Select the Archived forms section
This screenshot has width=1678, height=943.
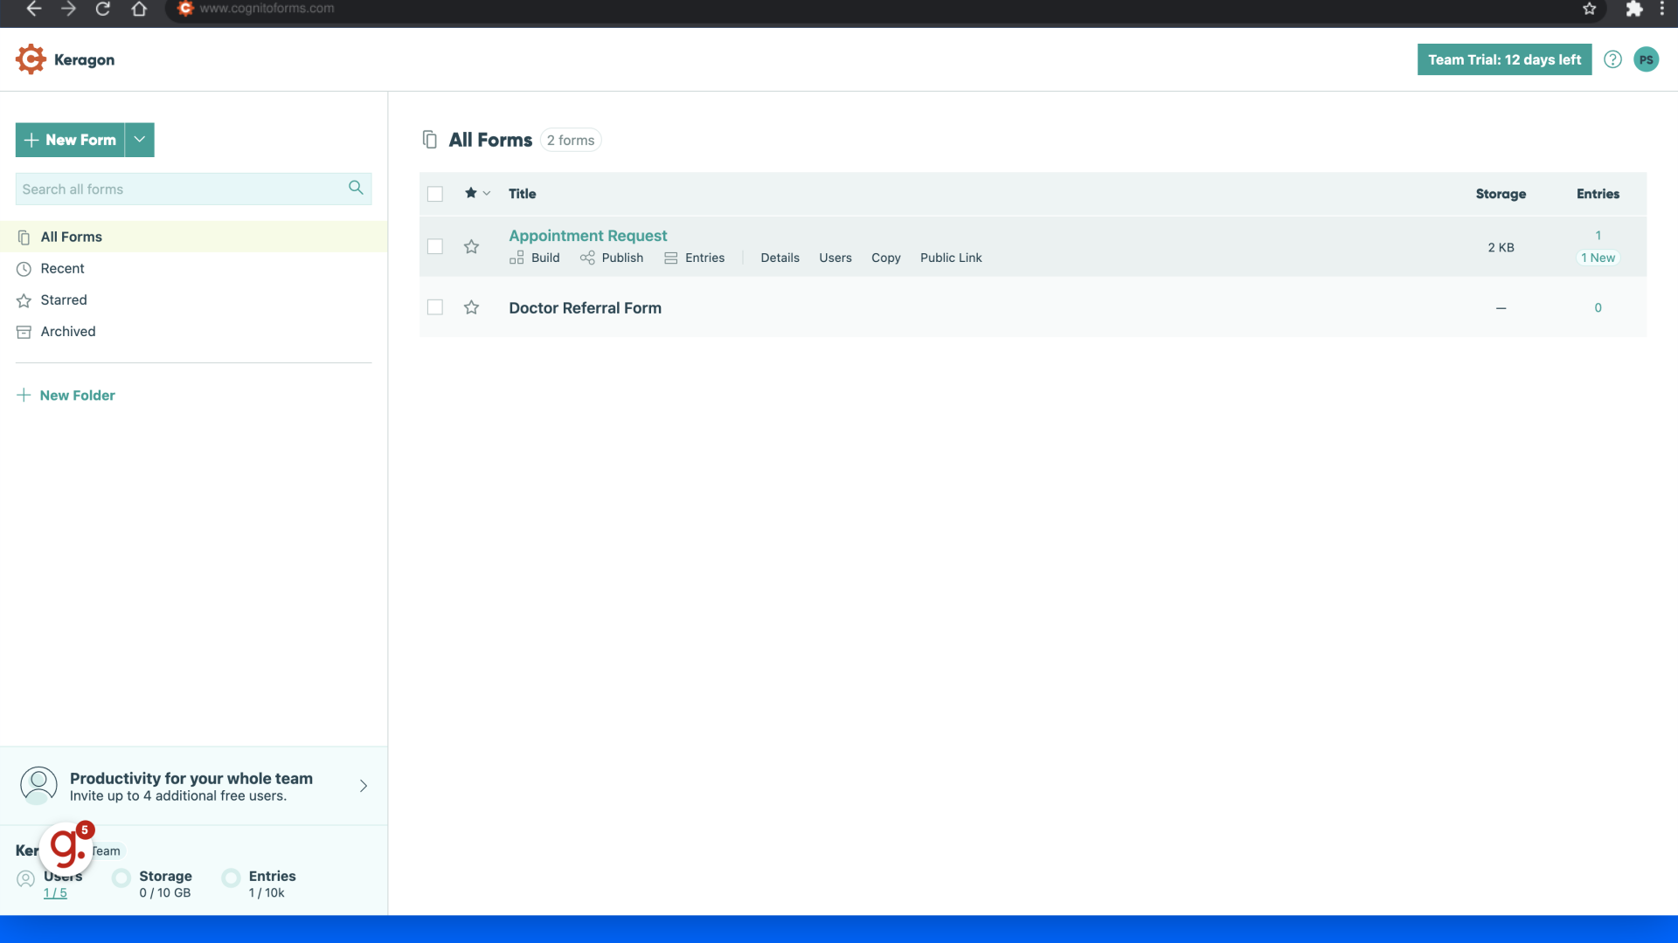click(x=67, y=331)
